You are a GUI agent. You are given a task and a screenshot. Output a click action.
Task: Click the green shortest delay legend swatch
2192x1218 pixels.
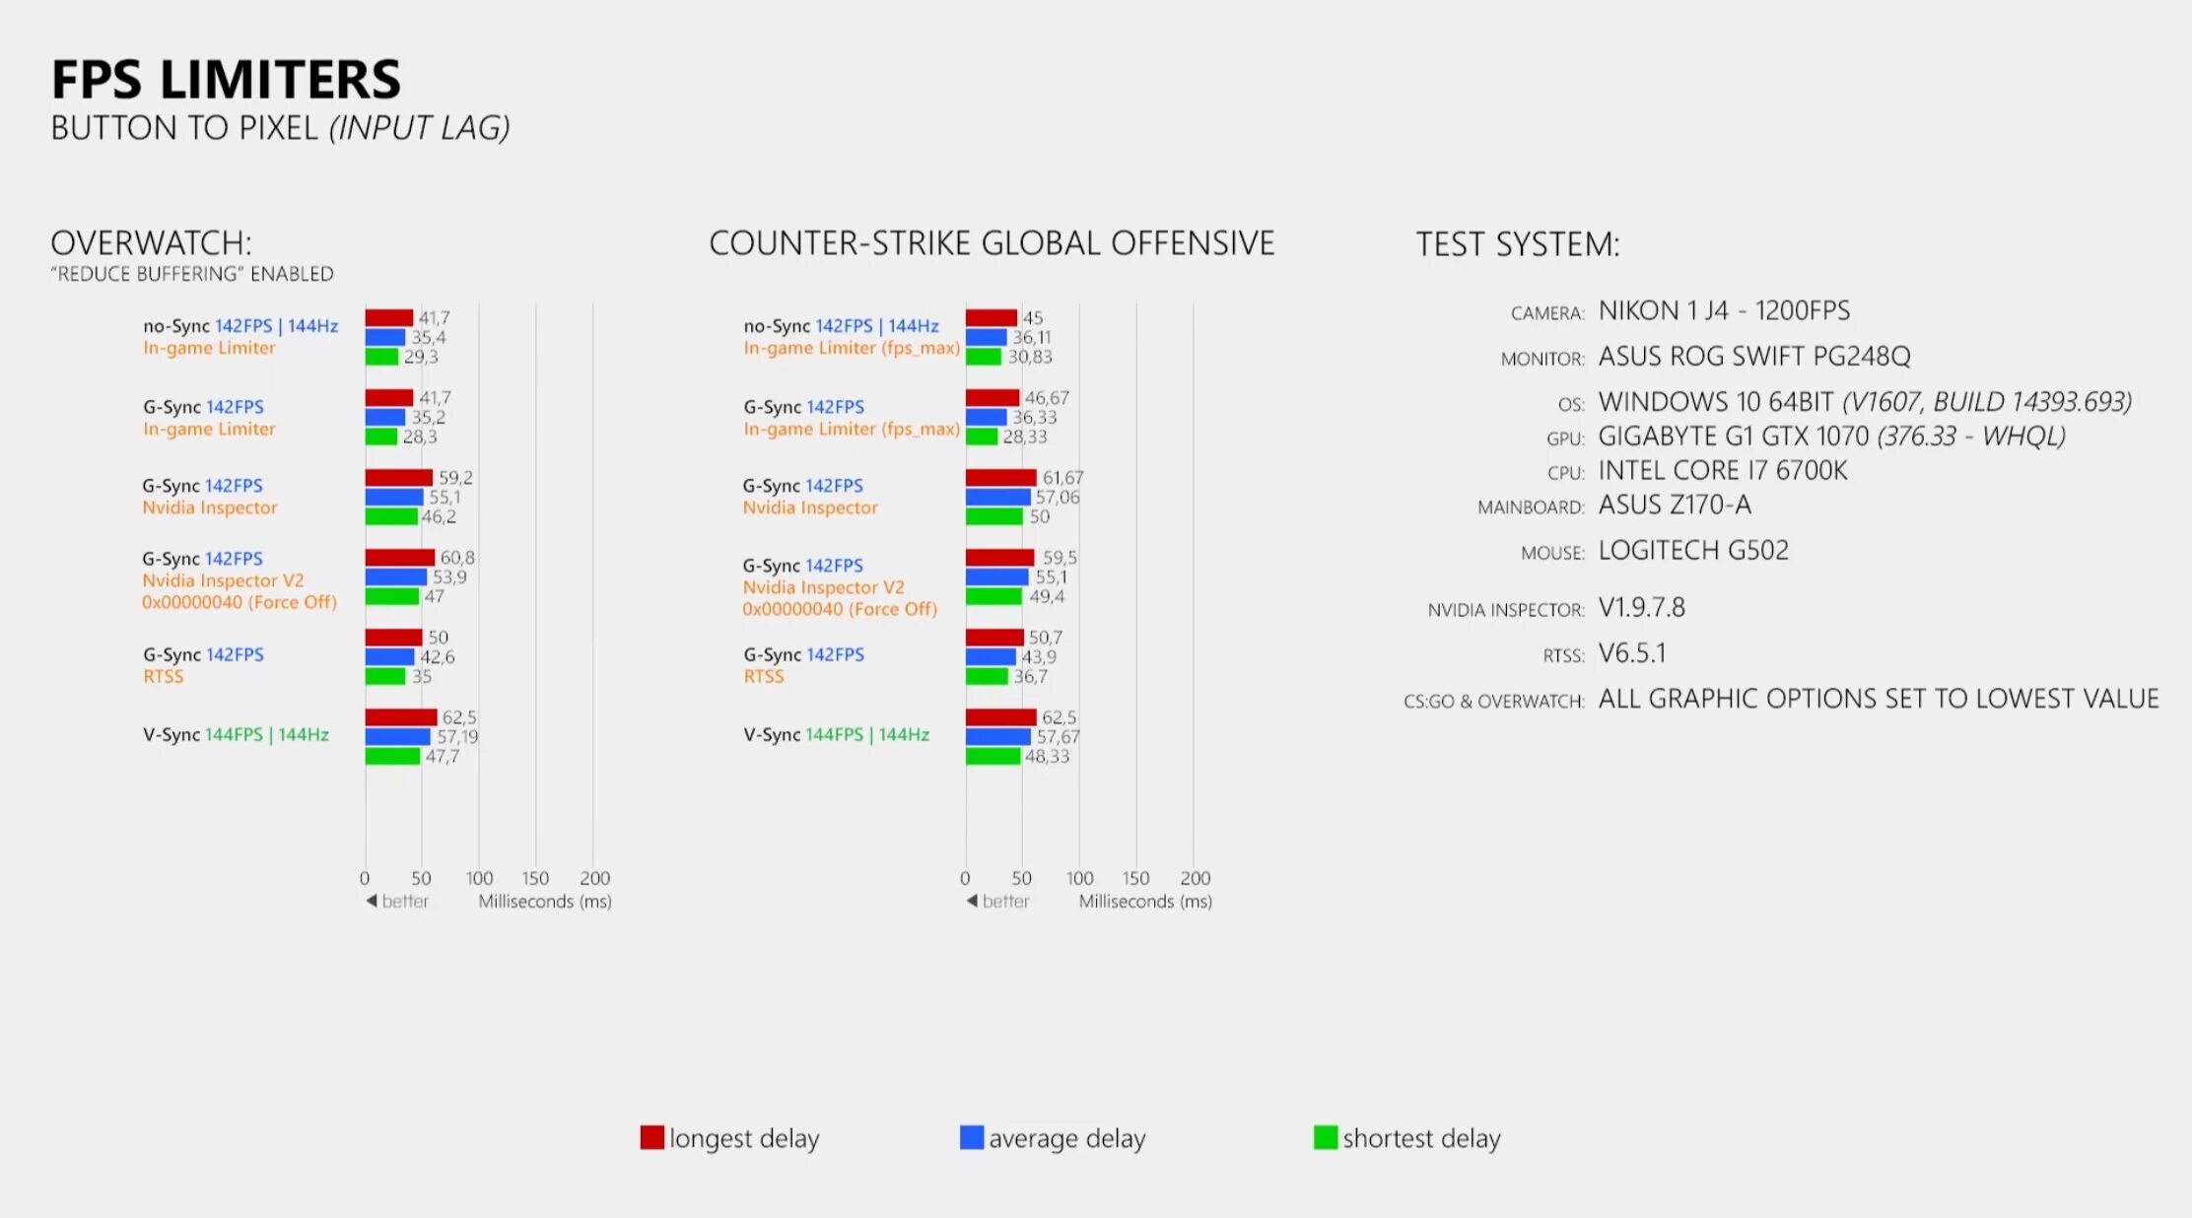click(x=1326, y=1137)
